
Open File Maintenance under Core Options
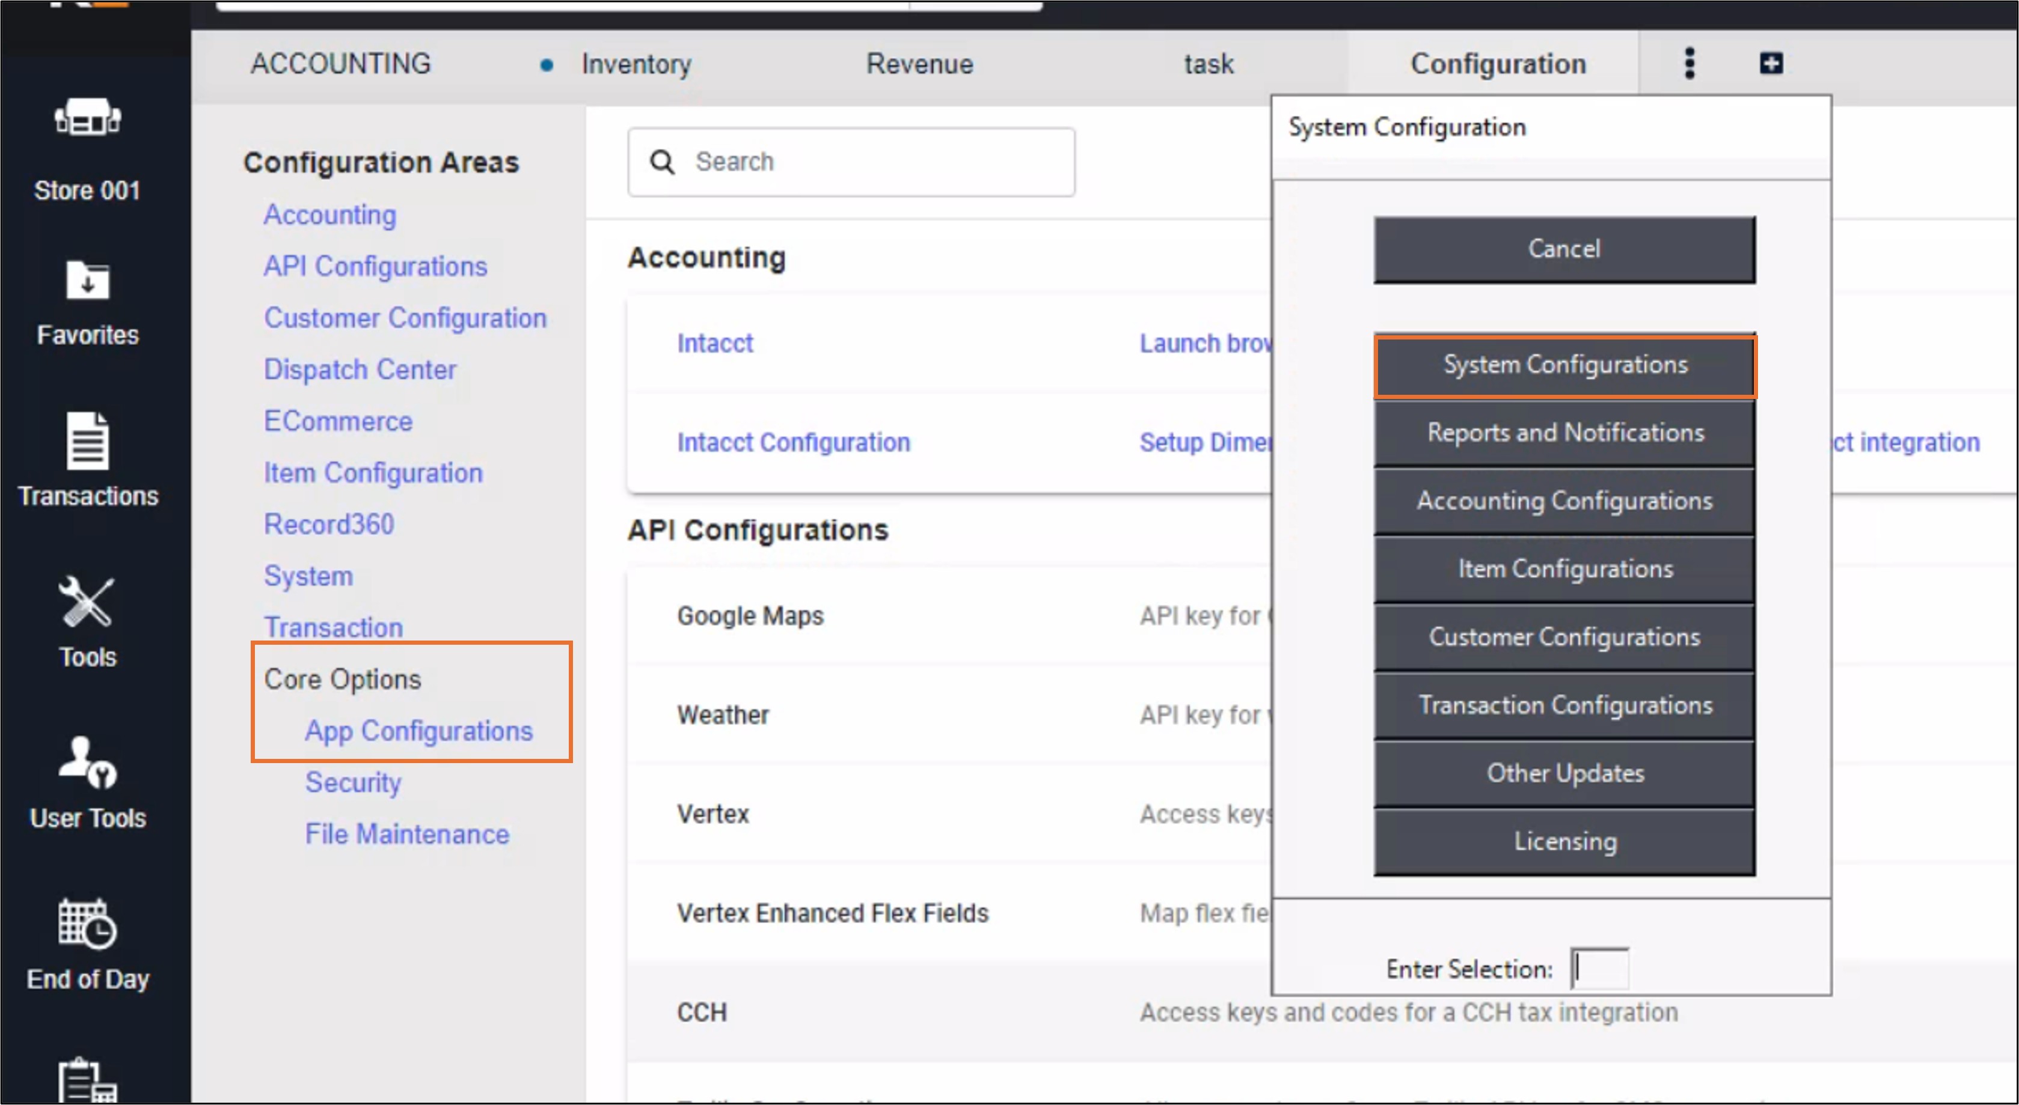pyautogui.click(x=407, y=834)
